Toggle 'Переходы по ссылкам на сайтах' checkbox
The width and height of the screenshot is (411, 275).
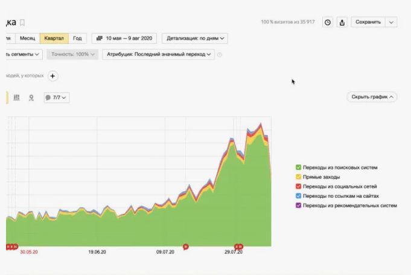point(299,196)
